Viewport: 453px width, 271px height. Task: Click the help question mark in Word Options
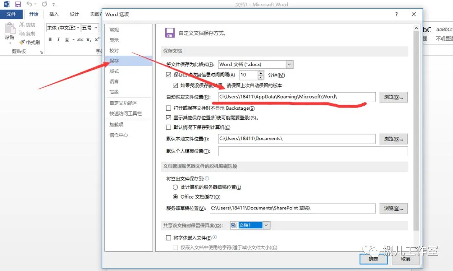click(x=396, y=14)
